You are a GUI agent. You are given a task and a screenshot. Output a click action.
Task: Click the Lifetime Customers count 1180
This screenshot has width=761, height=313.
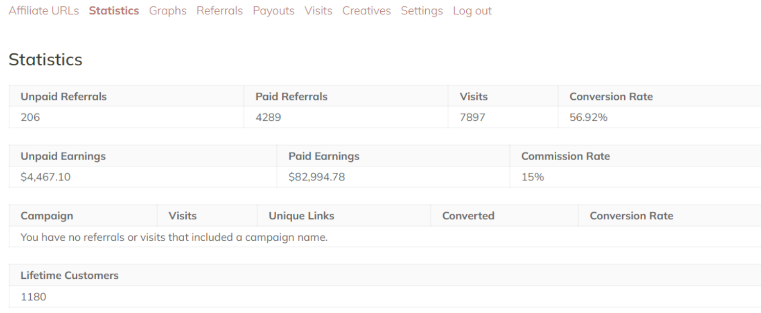click(33, 296)
